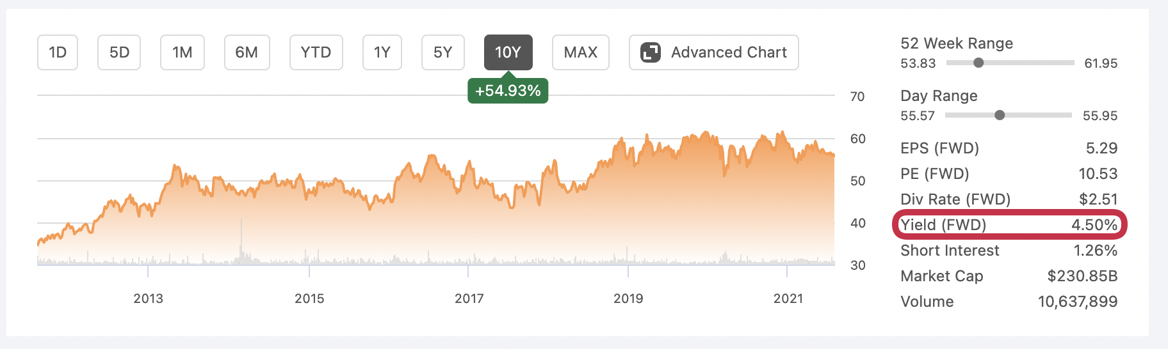Click the Yield (FWD) label
Image resolution: width=1168 pixels, height=349 pixels.
point(943,225)
